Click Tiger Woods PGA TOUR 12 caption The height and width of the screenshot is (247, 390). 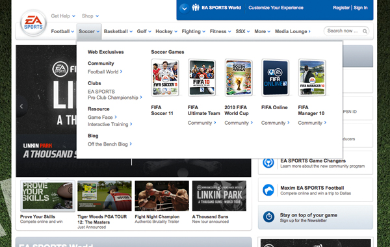(102, 220)
